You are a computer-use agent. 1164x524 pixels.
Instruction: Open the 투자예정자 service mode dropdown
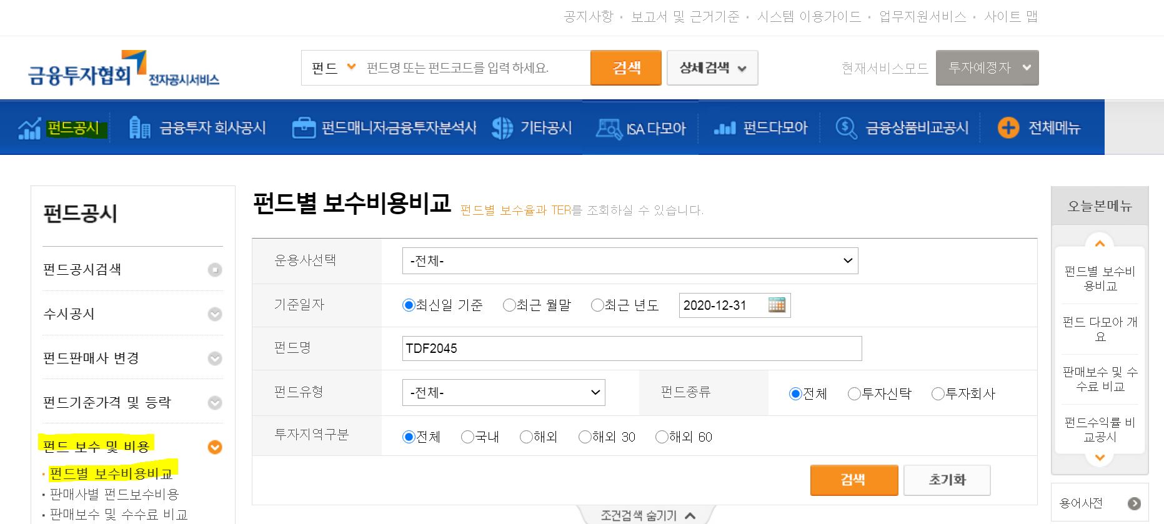point(987,67)
